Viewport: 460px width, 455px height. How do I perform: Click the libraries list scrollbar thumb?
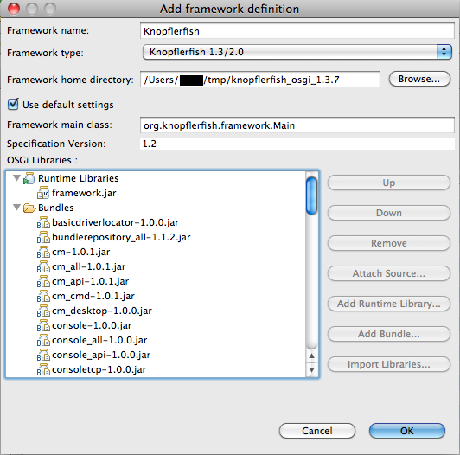pyautogui.click(x=311, y=195)
